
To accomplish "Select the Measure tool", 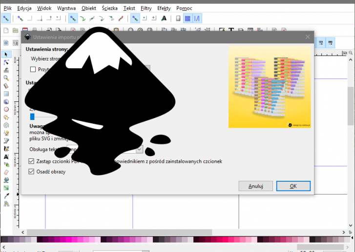I will point(6,86).
